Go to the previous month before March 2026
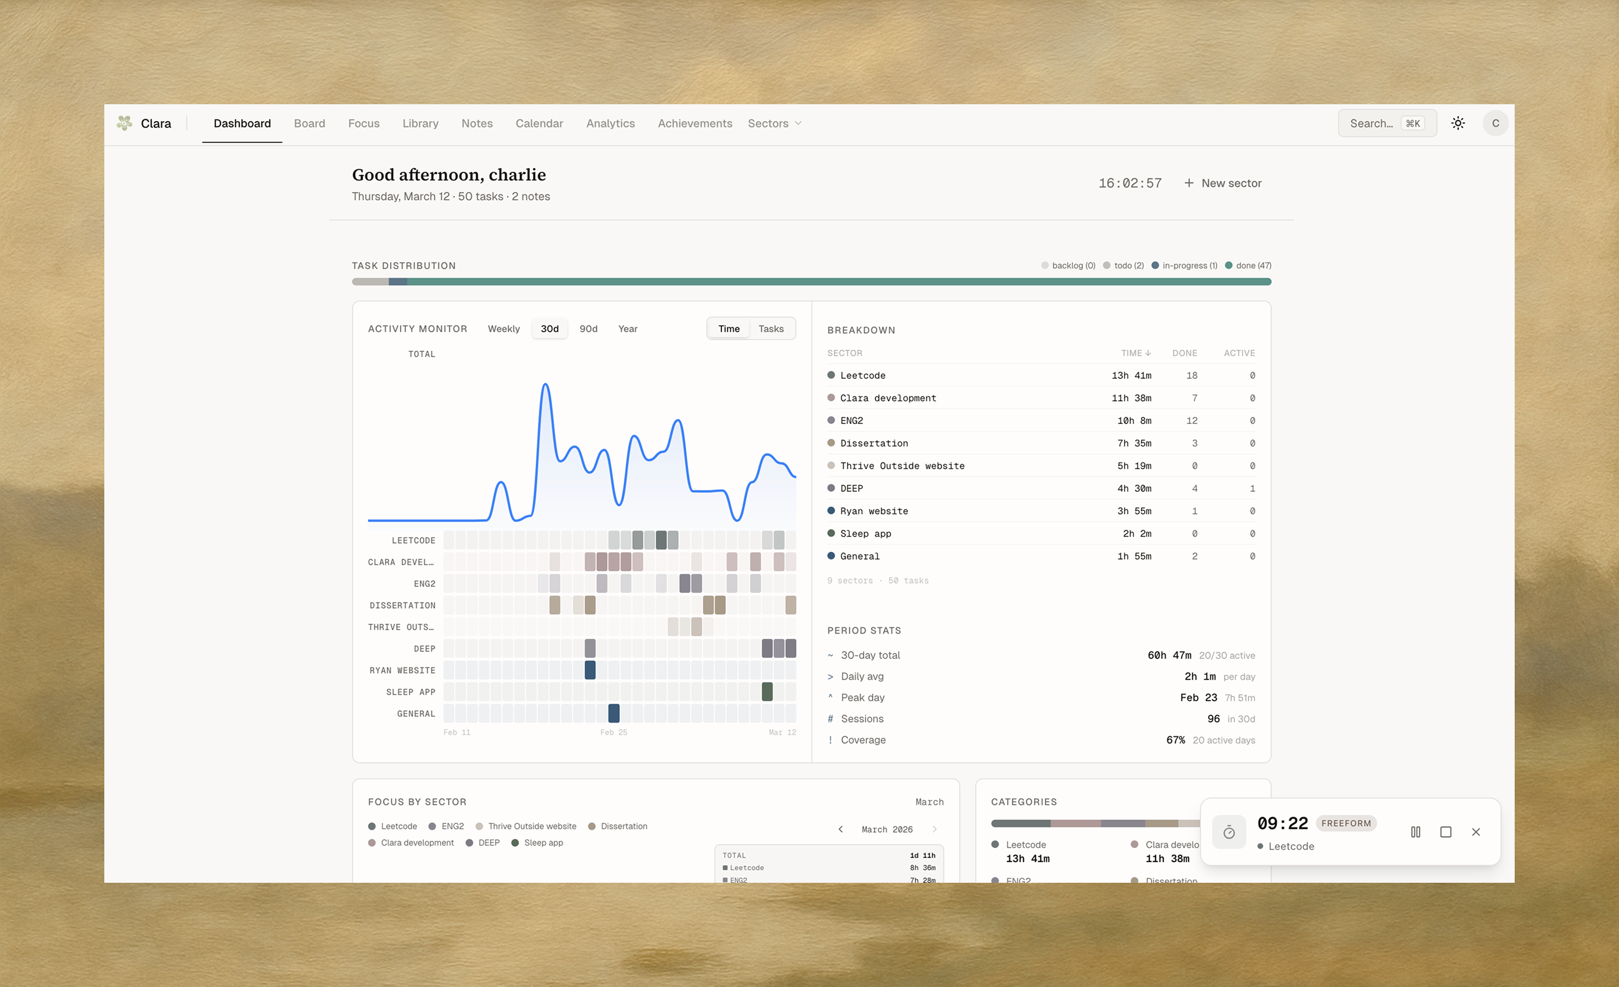Image resolution: width=1619 pixels, height=987 pixels. click(x=840, y=828)
